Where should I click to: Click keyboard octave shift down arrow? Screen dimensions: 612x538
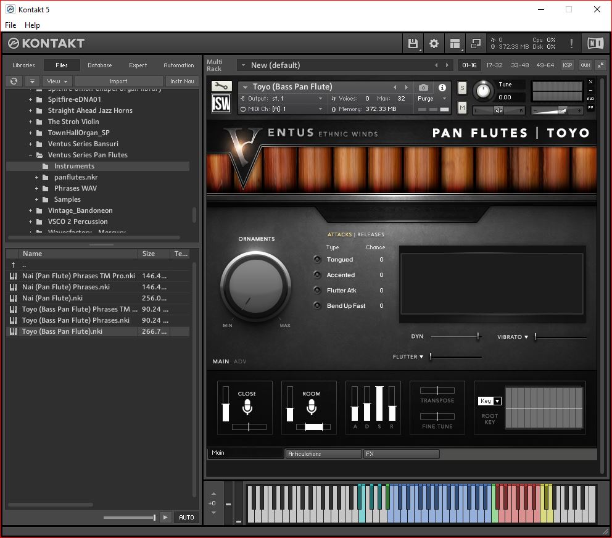pyautogui.click(x=213, y=513)
